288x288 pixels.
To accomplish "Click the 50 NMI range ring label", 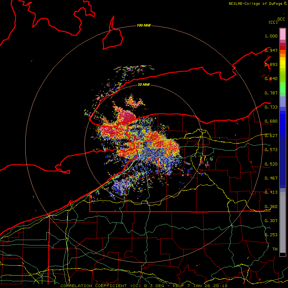I will (144, 84).
